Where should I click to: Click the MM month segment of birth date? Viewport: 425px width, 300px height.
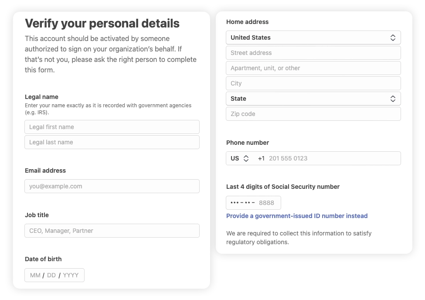[x=35, y=275]
